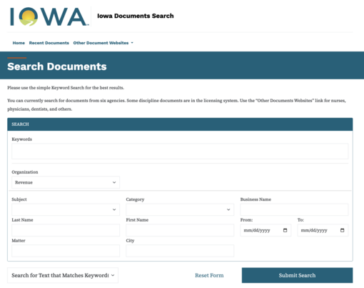Open Recent Documents nav link
Screen dimensions: 364x288
pyautogui.click(x=49, y=43)
